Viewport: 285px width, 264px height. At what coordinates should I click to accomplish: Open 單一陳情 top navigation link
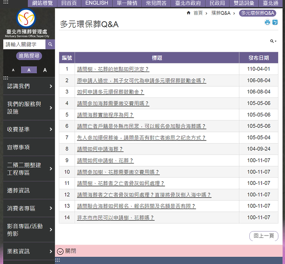pos(127,3)
